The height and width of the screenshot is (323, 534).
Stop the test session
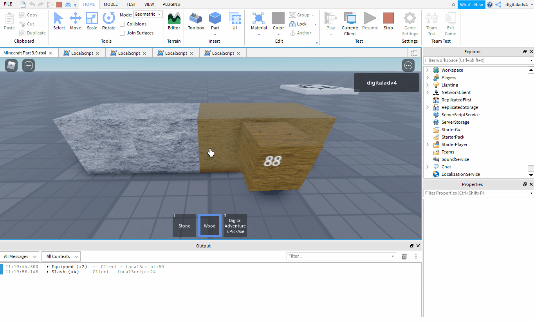click(388, 21)
